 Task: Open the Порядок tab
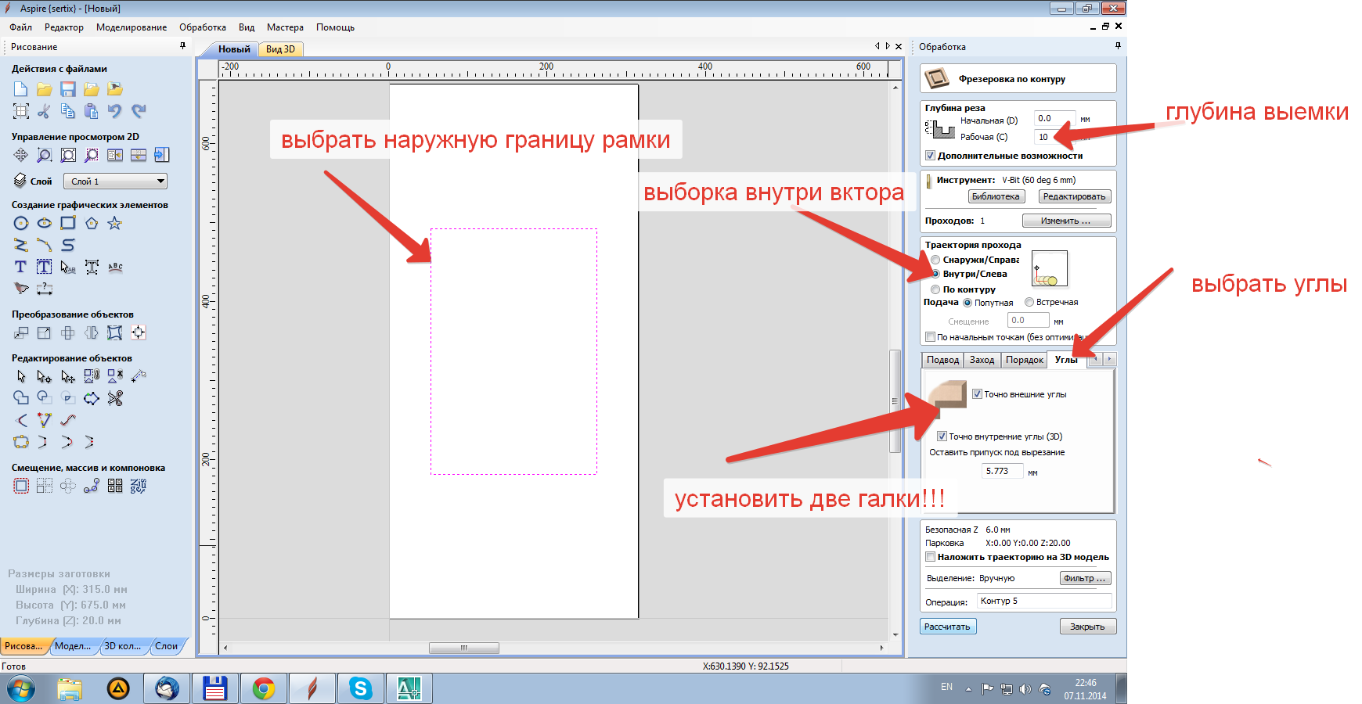click(1025, 360)
